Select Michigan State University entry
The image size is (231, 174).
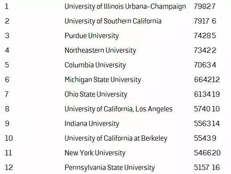[103, 80]
